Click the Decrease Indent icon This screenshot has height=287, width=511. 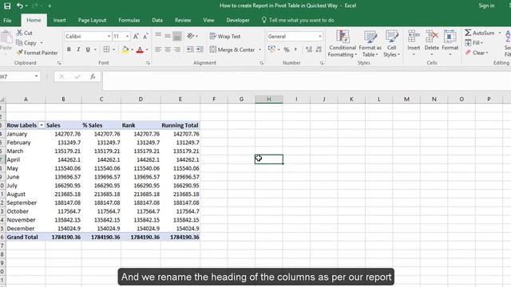point(190,49)
